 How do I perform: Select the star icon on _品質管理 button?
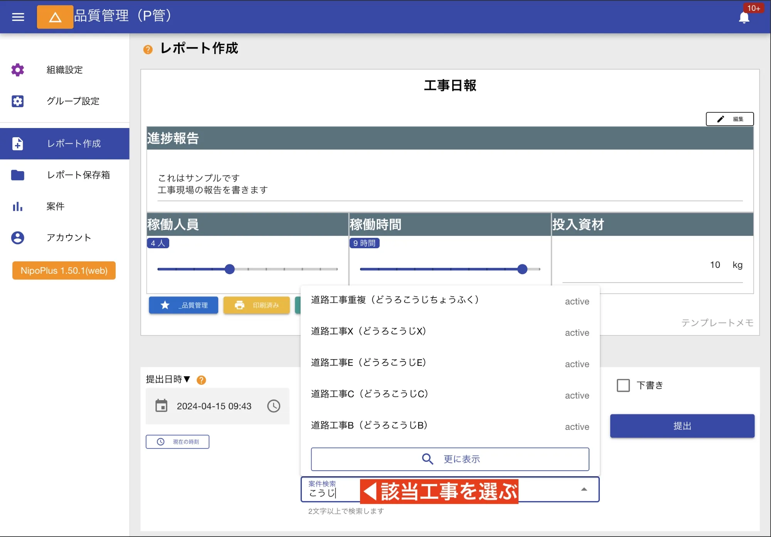(165, 305)
